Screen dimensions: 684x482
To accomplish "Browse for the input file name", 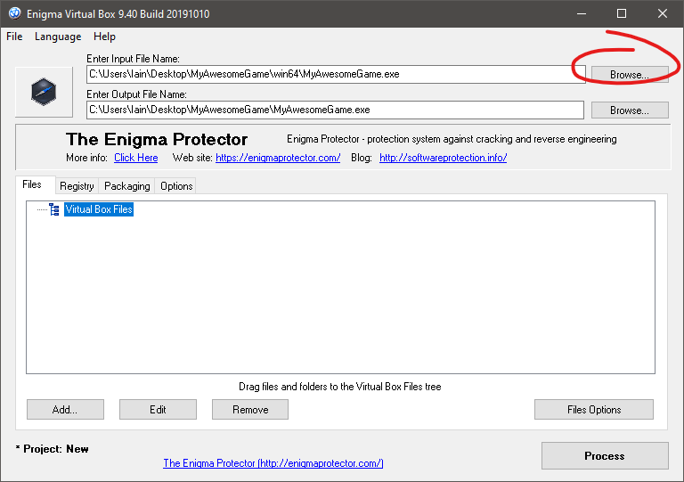I will coord(629,75).
